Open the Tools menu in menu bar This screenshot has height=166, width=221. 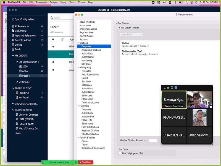click(72, 2)
